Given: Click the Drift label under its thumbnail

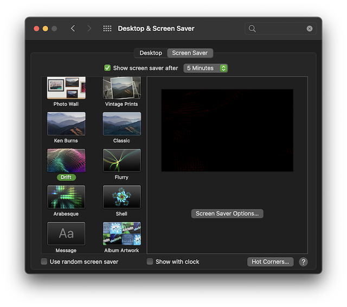Looking at the screenshot, I should click(x=66, y=177).
